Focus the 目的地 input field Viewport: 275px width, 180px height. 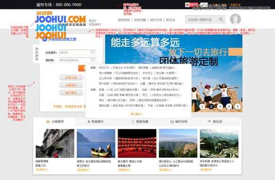[78, 60]
